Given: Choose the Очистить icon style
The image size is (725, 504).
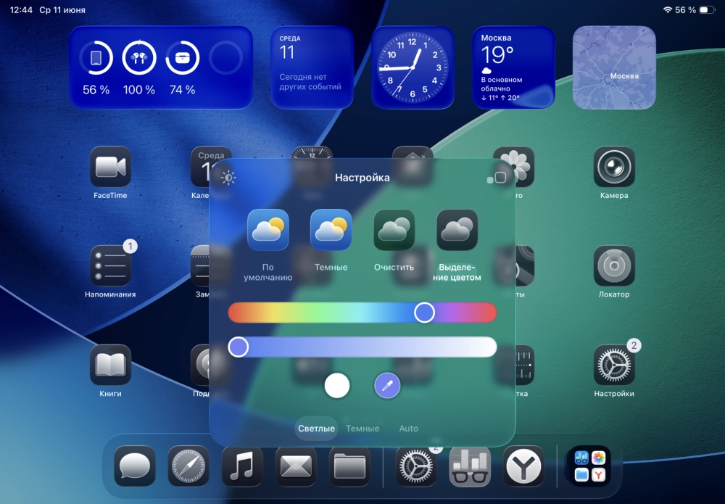Looking at the screenshot, I should tap(394, 231).
